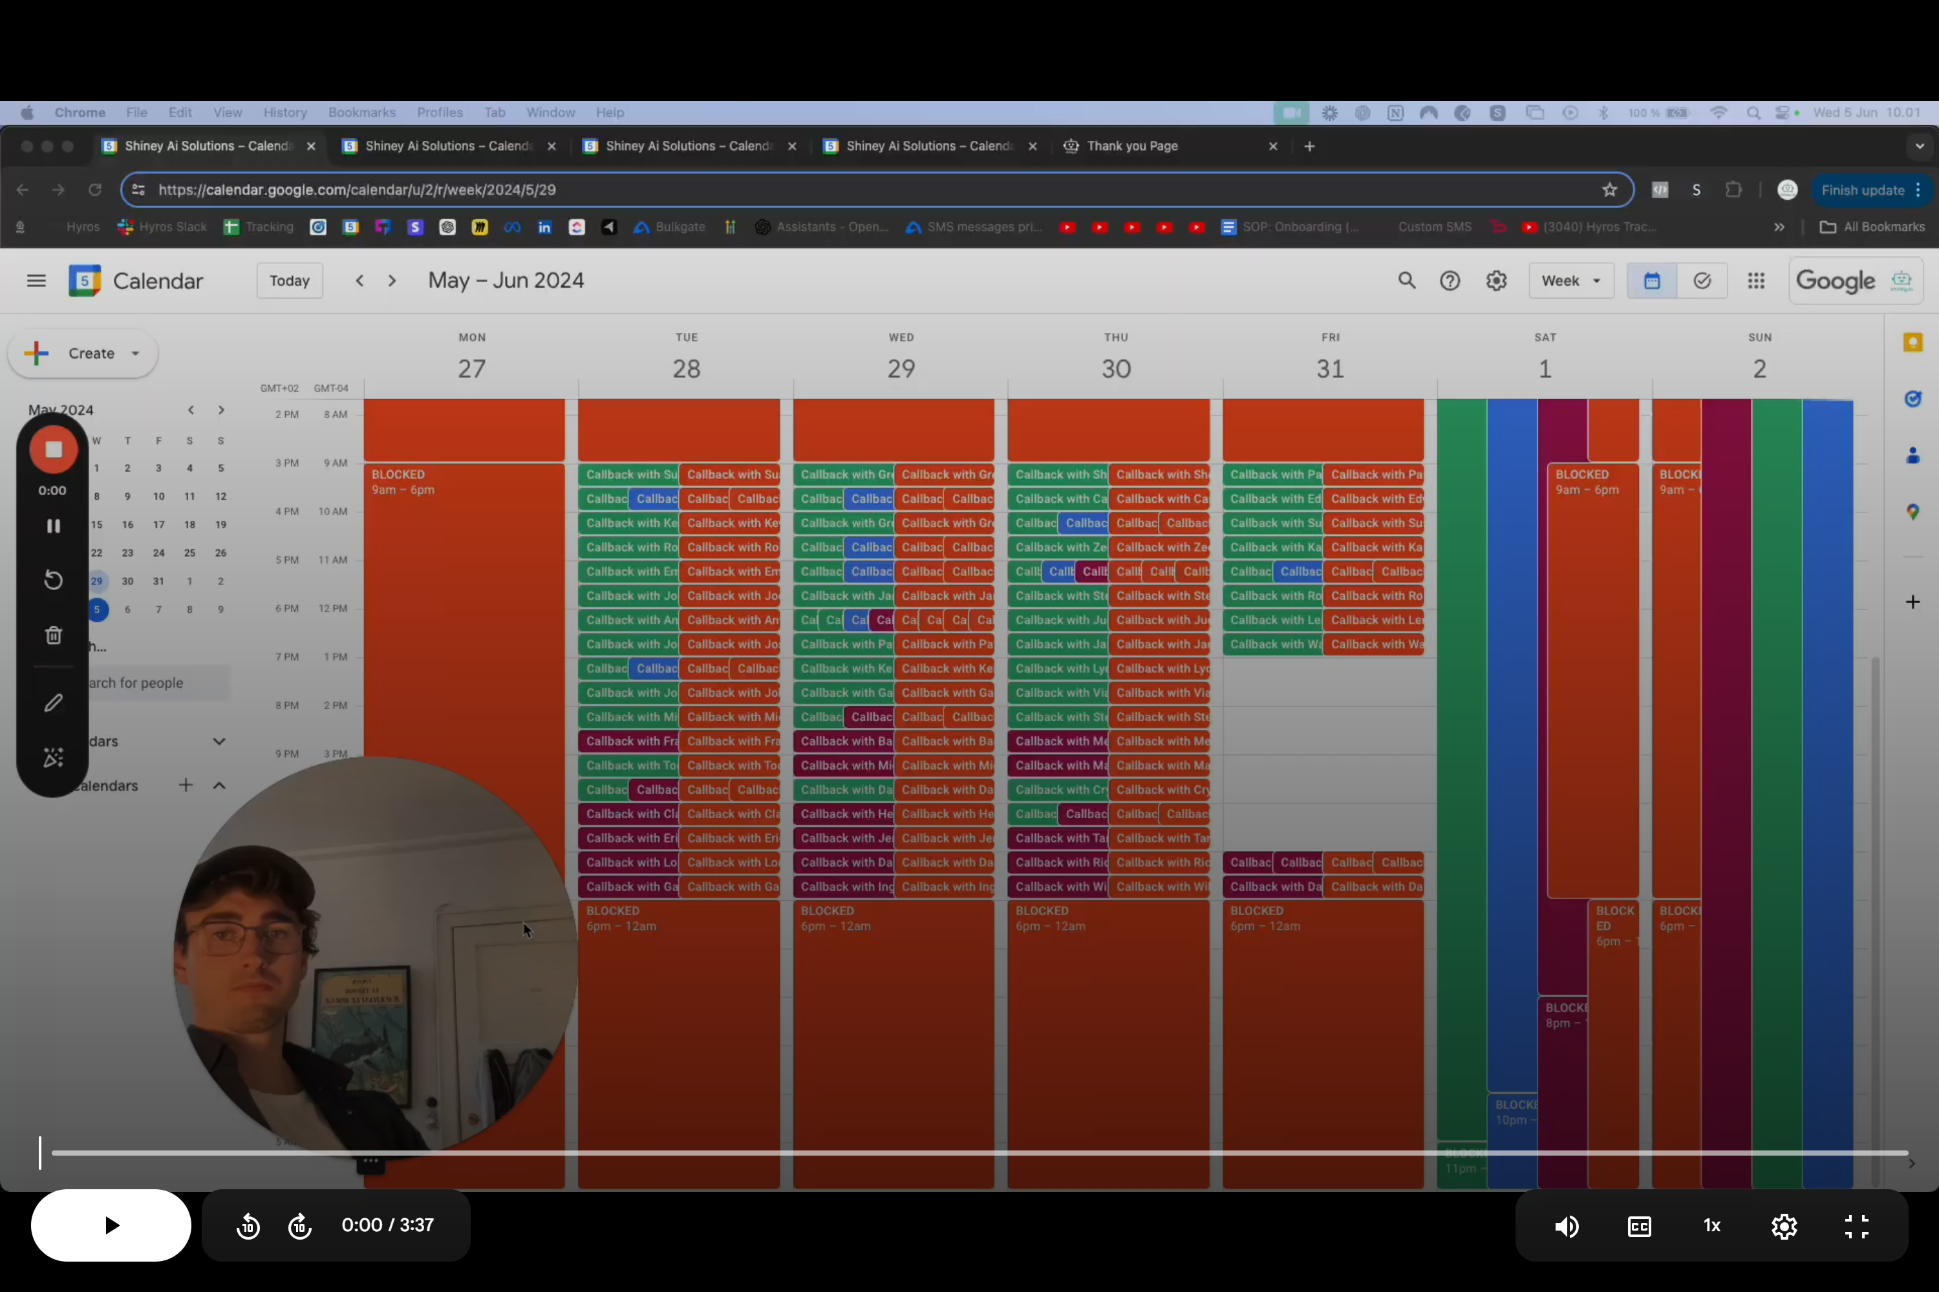The height and width of the screenshot is (1292, 1939).
Task: Click the red stop recording button
Action: tap(54, 449)
